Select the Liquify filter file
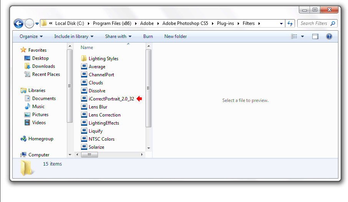The width and height of the screenshot is (348, 202). [95, 131]
